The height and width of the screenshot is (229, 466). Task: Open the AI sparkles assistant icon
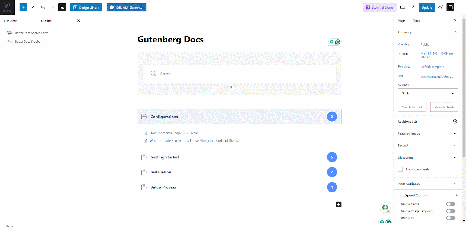pos(440,7)
